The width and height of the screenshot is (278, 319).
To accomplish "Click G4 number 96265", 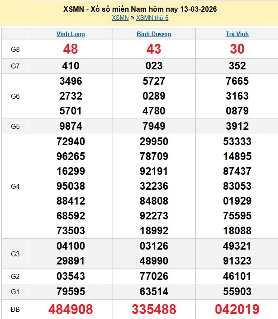I will click(71, 156).
